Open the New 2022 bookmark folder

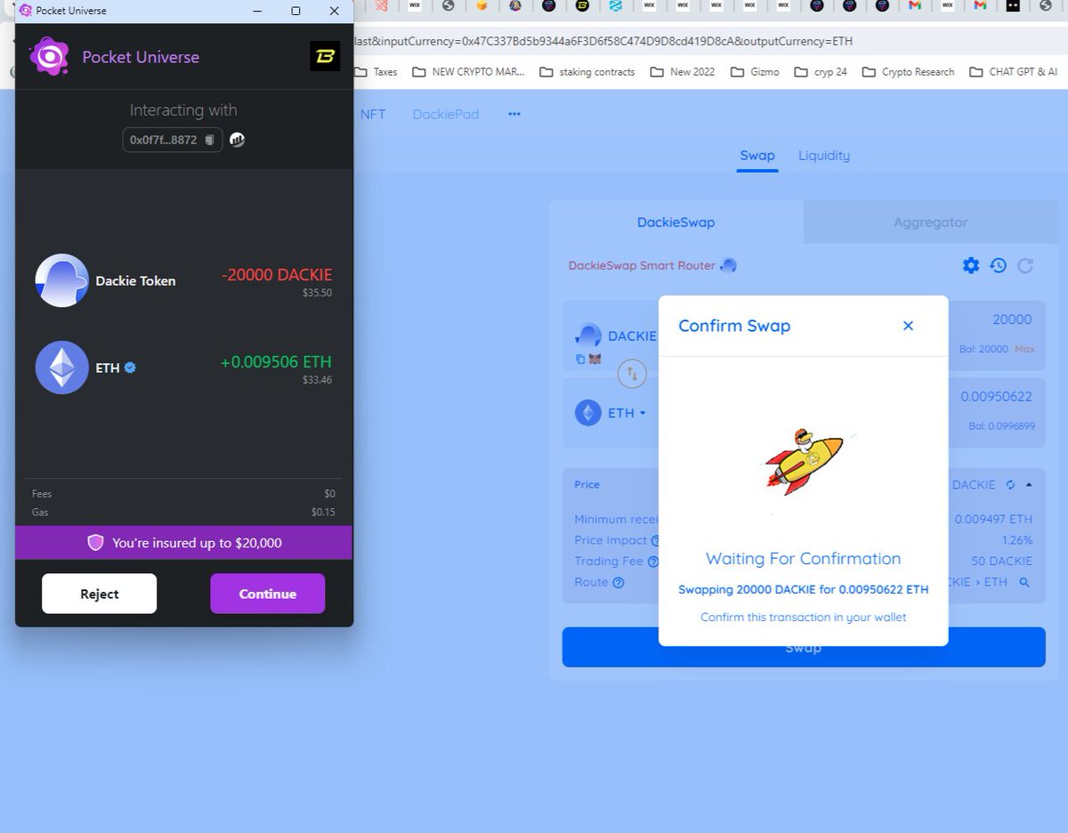pos(683,72)
